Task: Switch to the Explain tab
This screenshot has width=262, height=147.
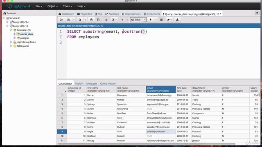Action: coord(79,83)
